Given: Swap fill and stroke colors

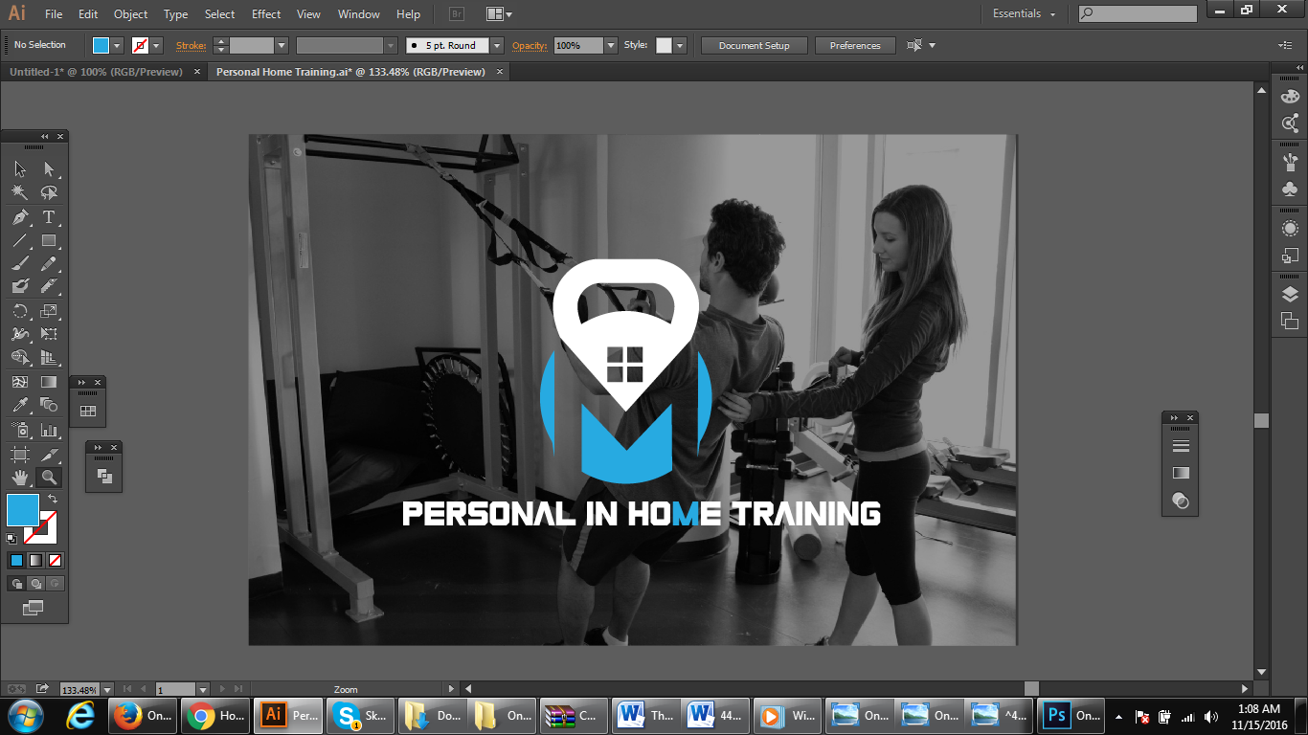Looking at the screenshot, I should [53, 499].
